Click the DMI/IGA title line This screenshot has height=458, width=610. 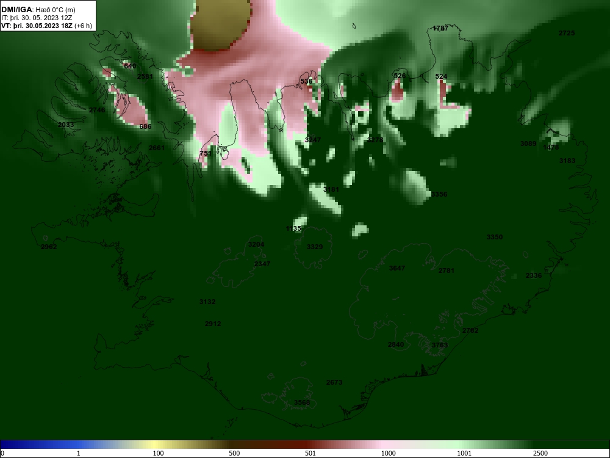(38, 10)
